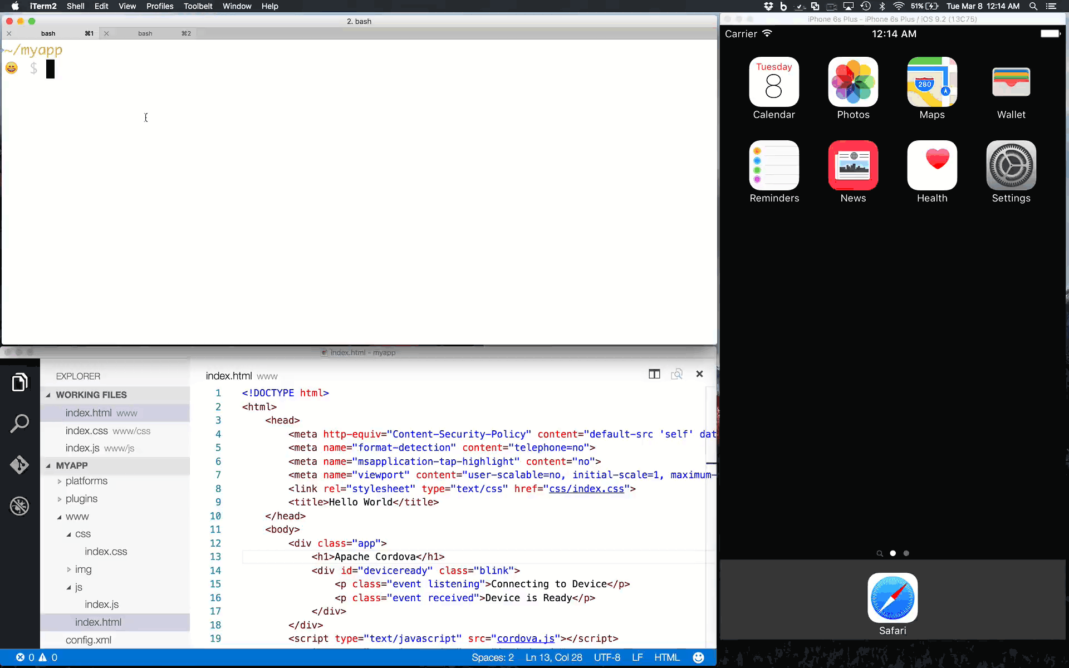Image resolution: width=1069 pixels, height=668 pixels.
Task: Expand the platforms folder
Action: point(86,481)
